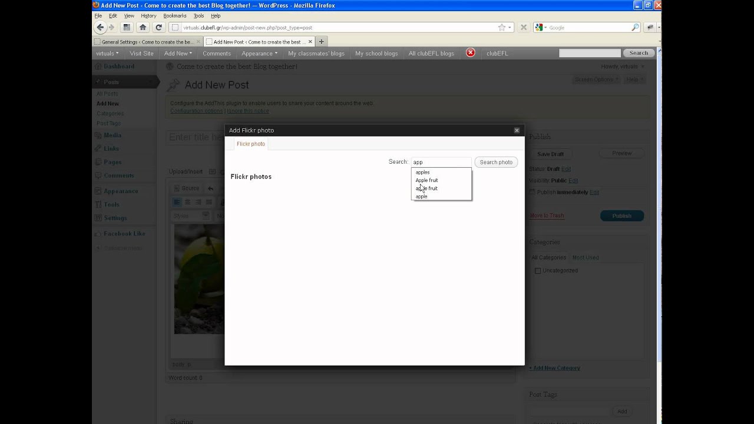
Task: Open Pages section in sidebar
Action: (113, 162)
